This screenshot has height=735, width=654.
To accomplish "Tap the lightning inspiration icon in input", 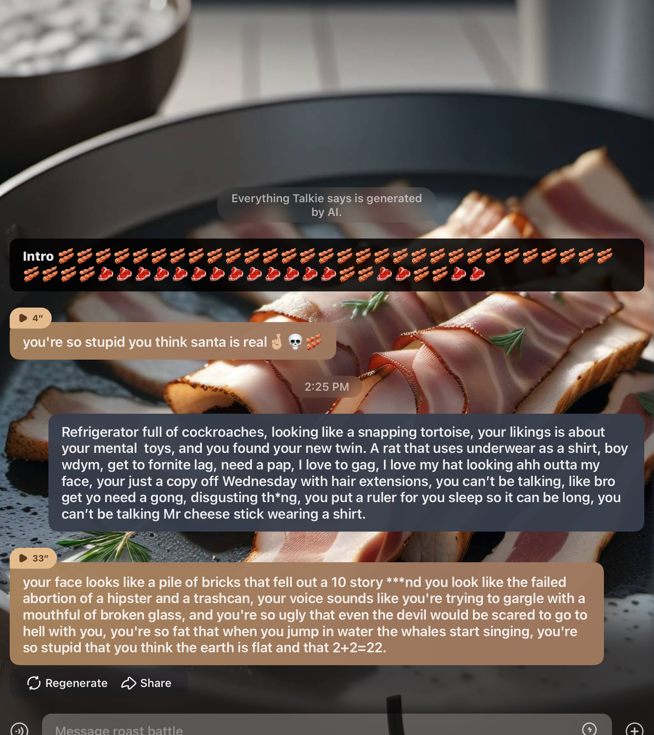I will [589, 729].
